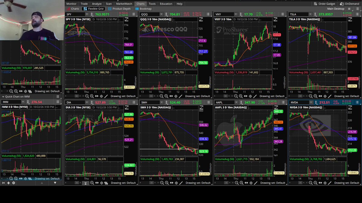
Task: Click the horizontal expand arrows under AAPL chart
Action: (246, 183)
